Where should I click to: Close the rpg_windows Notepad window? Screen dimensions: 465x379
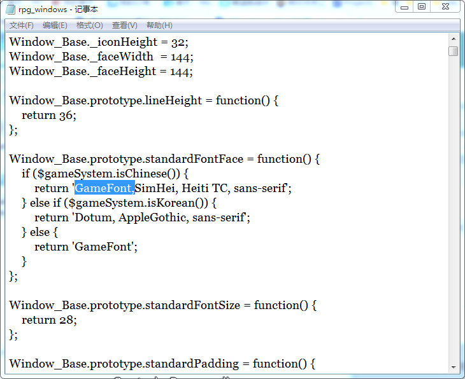[x=445, y=7]
